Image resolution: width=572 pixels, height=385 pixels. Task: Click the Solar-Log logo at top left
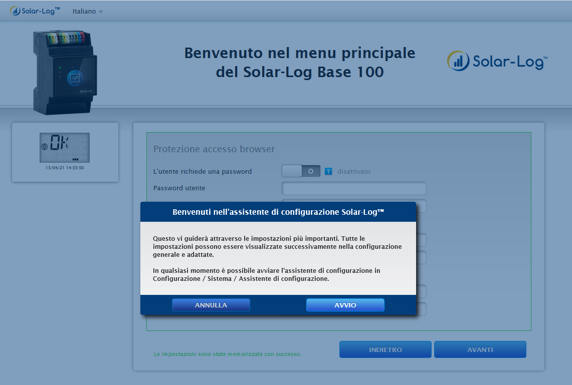click(35, 11)
